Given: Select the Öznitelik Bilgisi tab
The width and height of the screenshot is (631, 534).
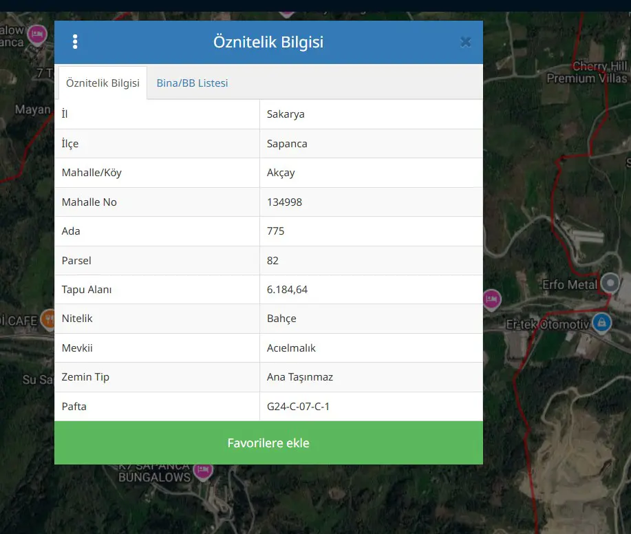Looking at the screenshot, I should coord(103,83).
